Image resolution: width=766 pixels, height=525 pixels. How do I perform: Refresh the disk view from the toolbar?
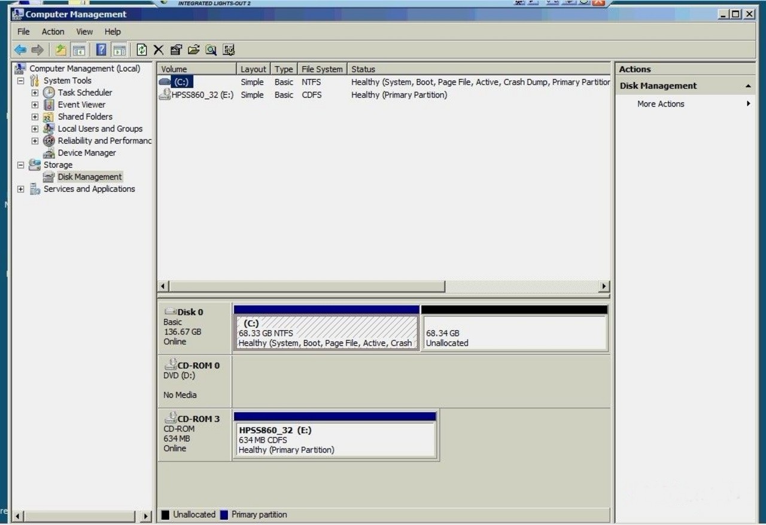142,50
